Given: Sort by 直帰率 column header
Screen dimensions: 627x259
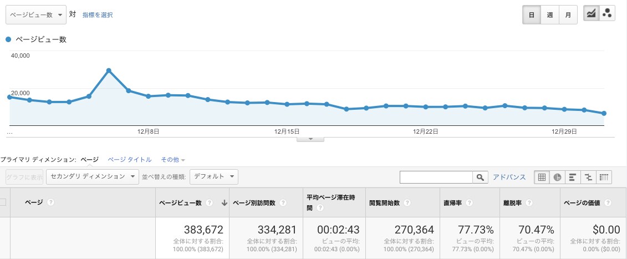Looking at the screenshot, I should coord(453,203).
